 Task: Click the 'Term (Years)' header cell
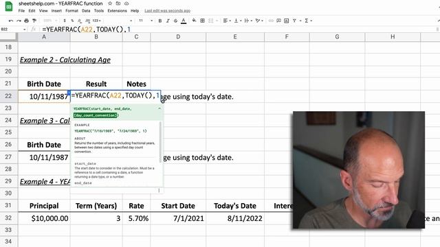click(96, 206)
